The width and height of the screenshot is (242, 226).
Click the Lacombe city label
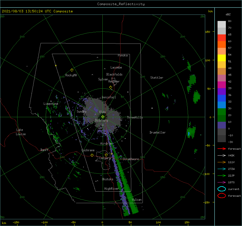click(116, 67)
